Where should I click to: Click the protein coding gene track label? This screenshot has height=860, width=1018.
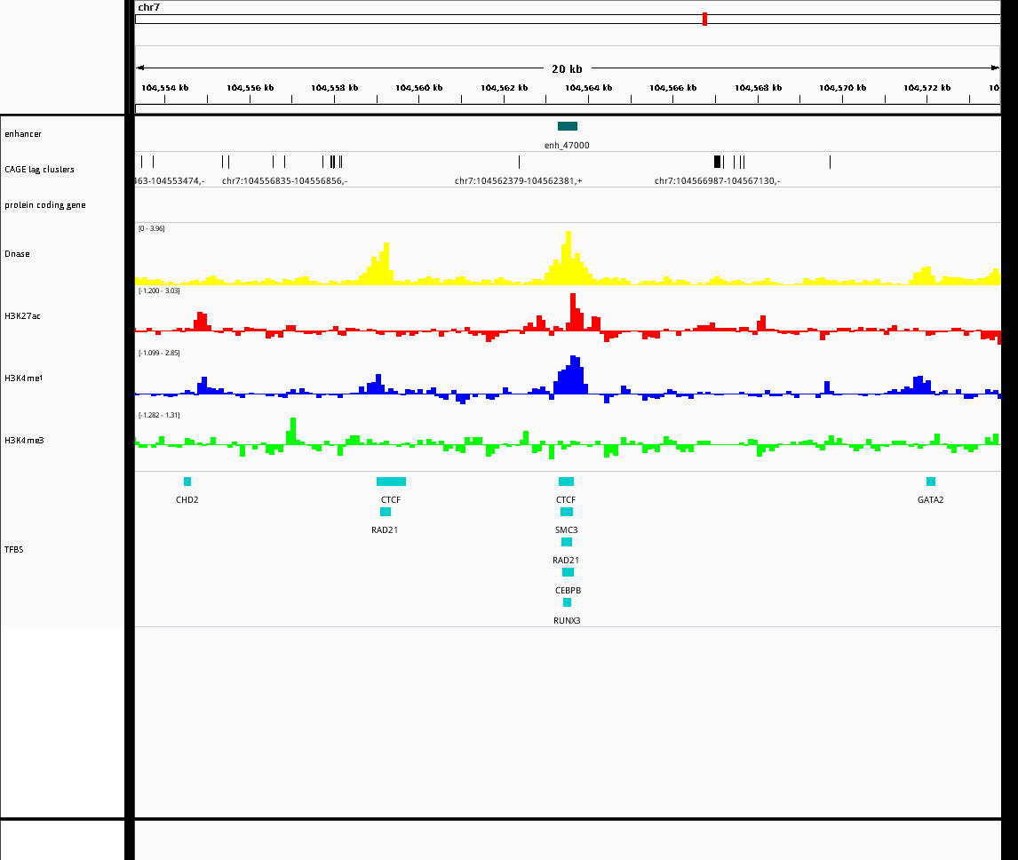point(44,205)
